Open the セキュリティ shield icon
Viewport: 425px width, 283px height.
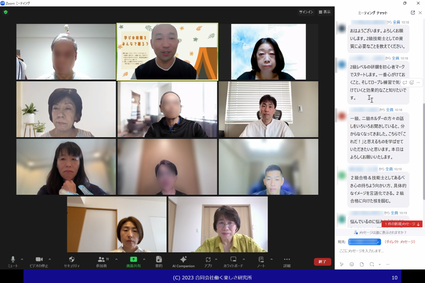[72, 261]
